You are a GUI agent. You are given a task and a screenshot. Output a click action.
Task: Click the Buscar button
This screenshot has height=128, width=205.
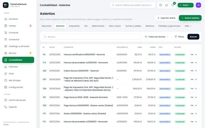pos(193,37)
